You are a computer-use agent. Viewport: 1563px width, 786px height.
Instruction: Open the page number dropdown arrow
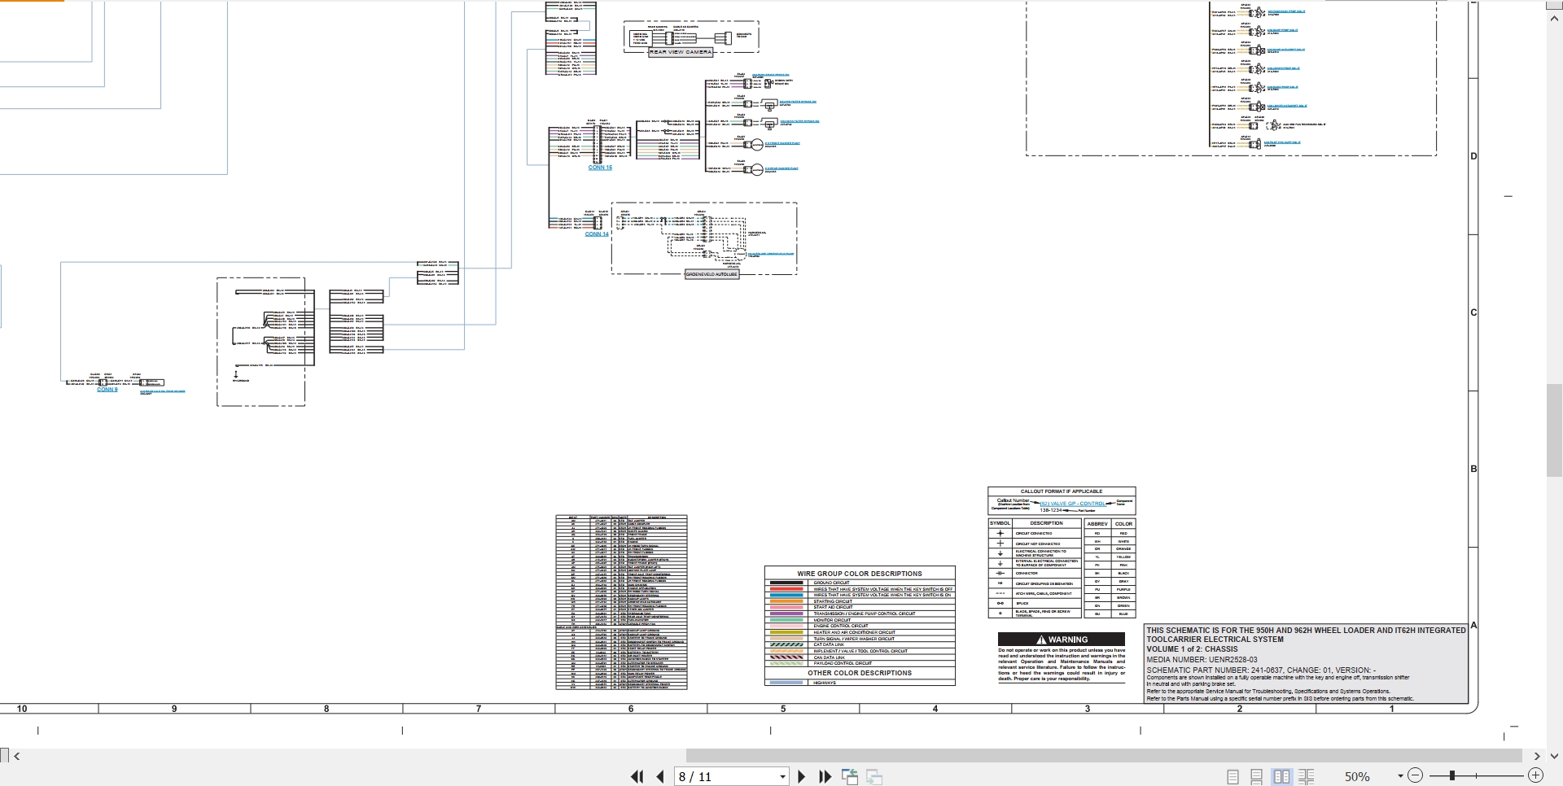tap(783, 777)
